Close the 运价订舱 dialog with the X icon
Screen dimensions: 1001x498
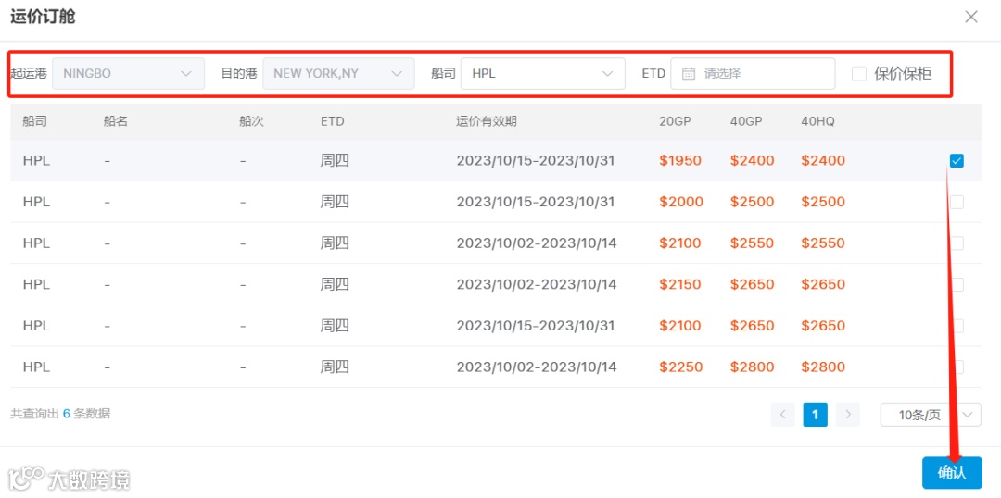pos(971,18)
